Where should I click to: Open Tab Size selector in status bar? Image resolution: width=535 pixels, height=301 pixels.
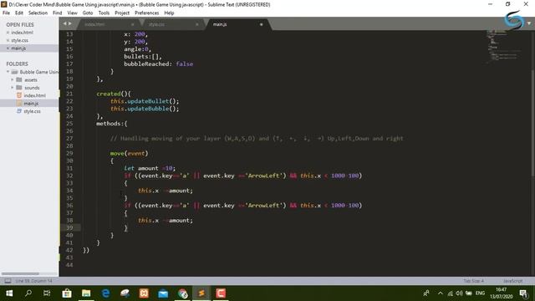point(474,281)
